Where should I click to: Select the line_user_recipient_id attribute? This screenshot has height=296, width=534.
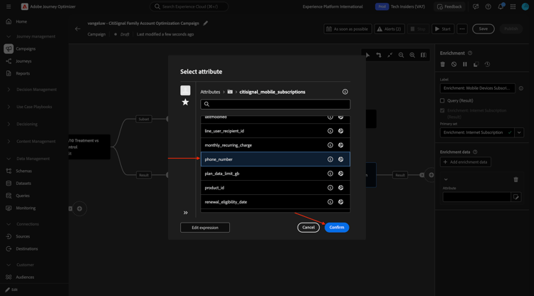275,131
